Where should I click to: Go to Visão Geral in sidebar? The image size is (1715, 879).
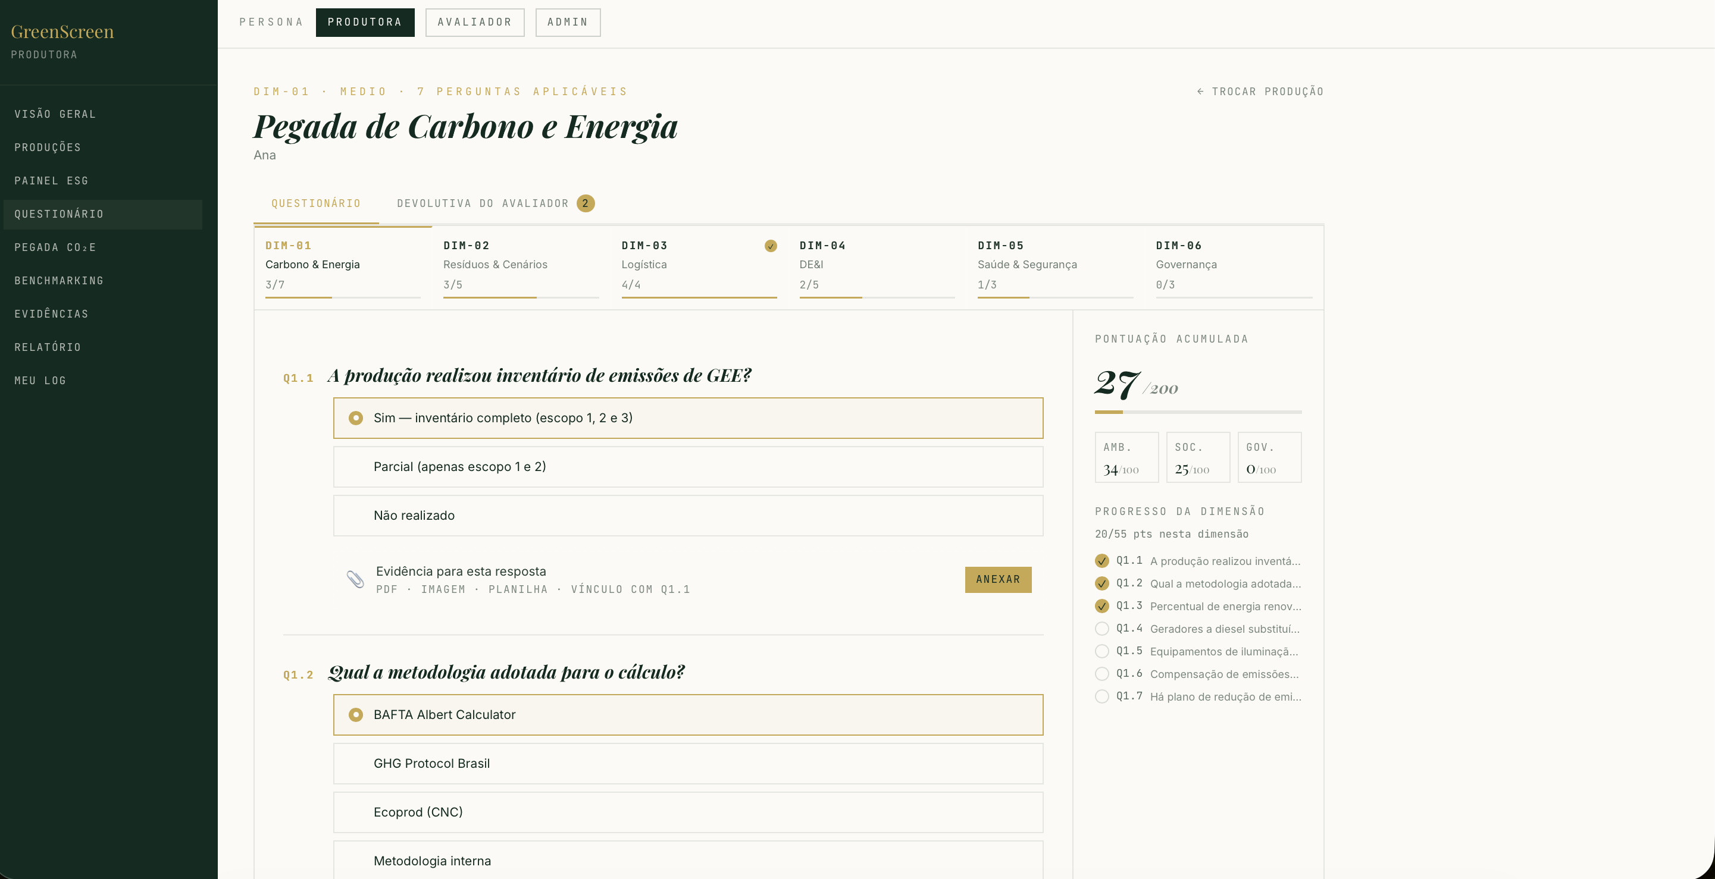pyautogui.click(x=103, y=114)
